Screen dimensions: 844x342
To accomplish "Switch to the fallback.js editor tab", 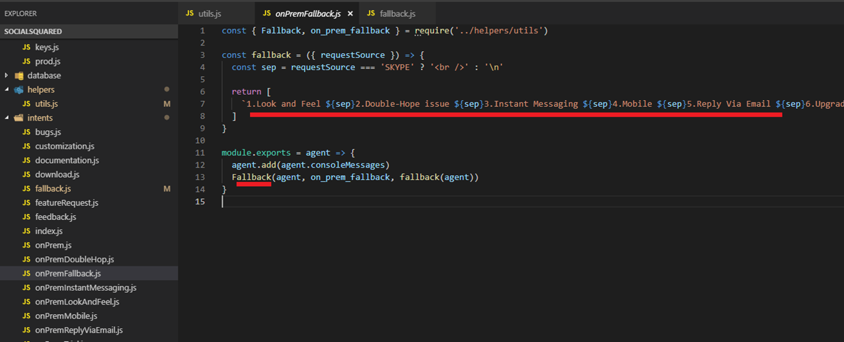I will 398,14.
